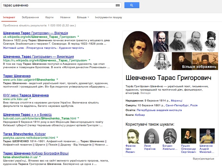The image size is (222, 166).
Task: Open the Петербурзька академія мистецтв link
Action: point(159,110)
